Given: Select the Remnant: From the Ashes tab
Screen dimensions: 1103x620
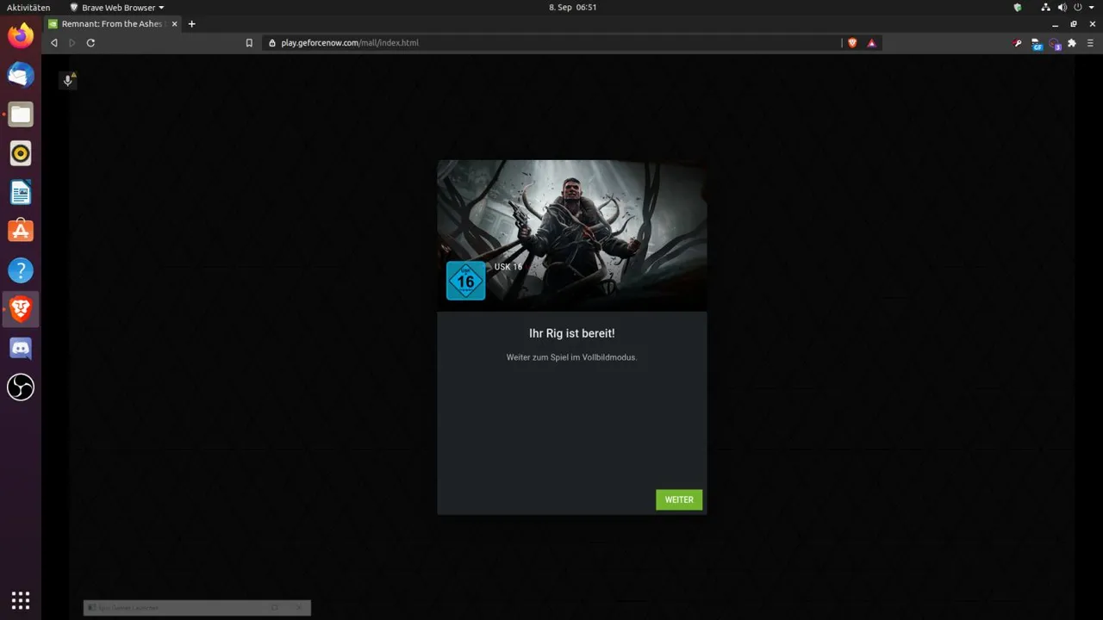Looking at the screenshot, I should point(112,24).
